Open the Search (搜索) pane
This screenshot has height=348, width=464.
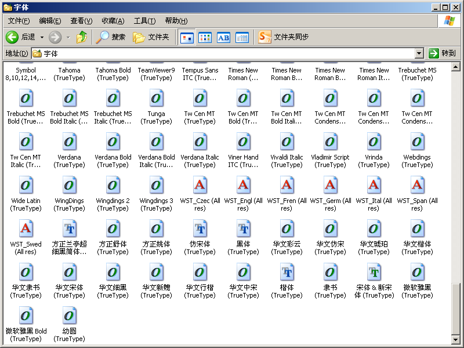[111, 37]
